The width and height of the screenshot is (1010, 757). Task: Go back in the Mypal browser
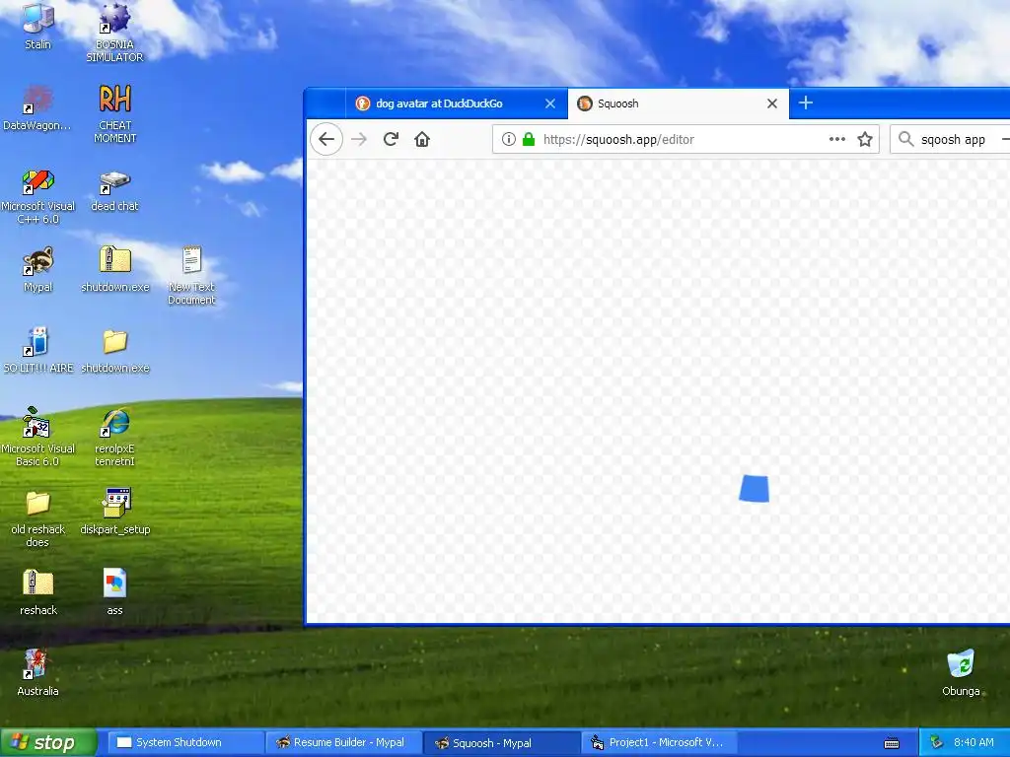point(326,139)
